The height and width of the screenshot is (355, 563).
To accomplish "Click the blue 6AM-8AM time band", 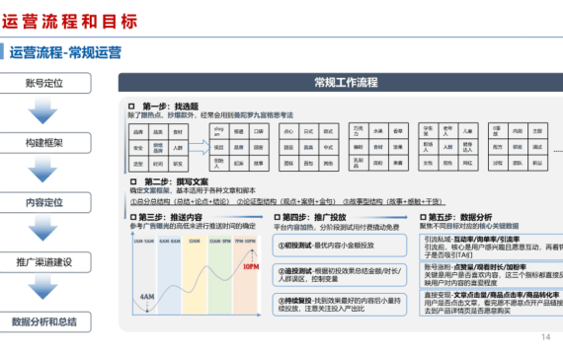I will pos(170,275).
